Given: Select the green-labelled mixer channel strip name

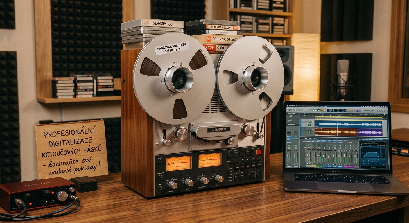Looking at the screenshot, I should [x=319, y=166].
